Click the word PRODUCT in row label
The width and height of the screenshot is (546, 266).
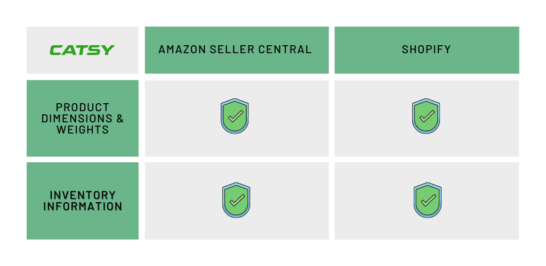(x=83, y=107)
